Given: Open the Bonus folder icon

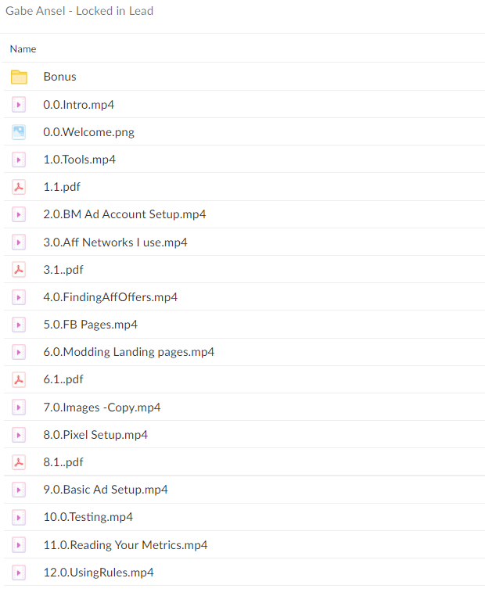Looking at the screenshot, I should pyautogui.click(x=19, y=77).
